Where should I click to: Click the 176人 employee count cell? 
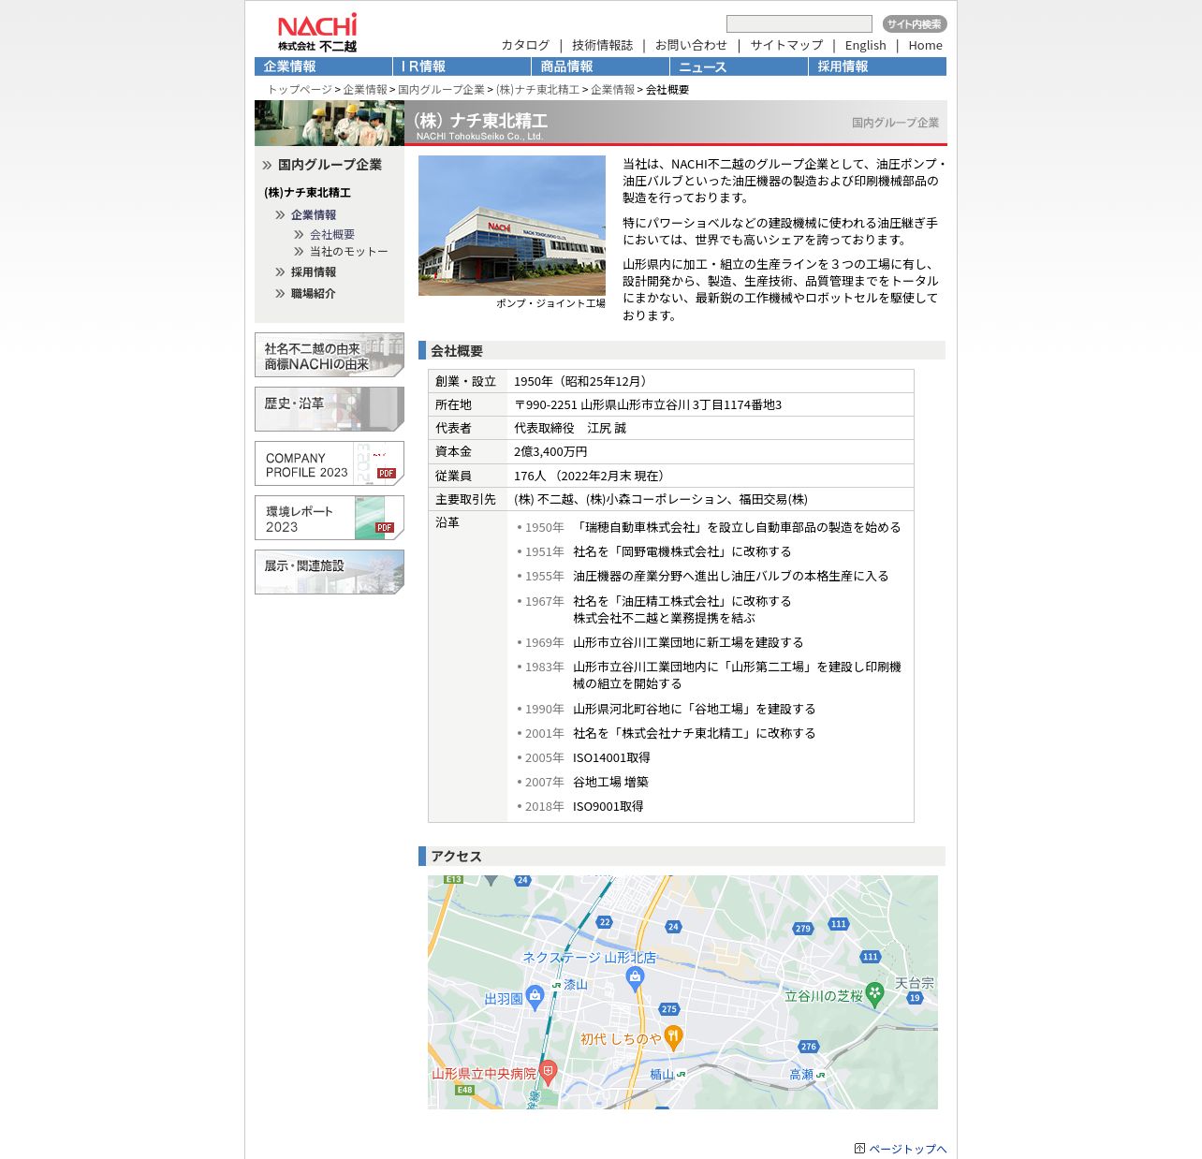point(711,477)
